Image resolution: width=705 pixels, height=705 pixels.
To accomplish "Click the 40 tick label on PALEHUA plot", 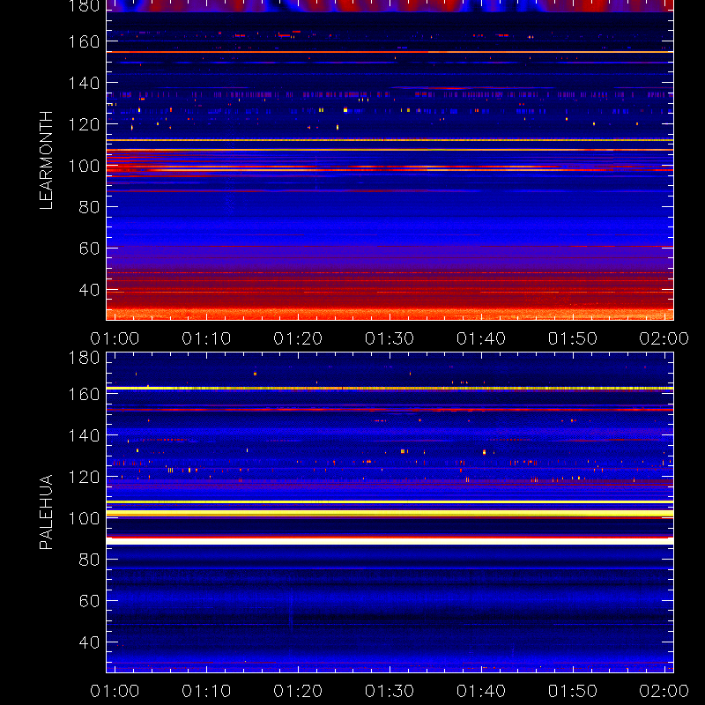I will (89, 642).
